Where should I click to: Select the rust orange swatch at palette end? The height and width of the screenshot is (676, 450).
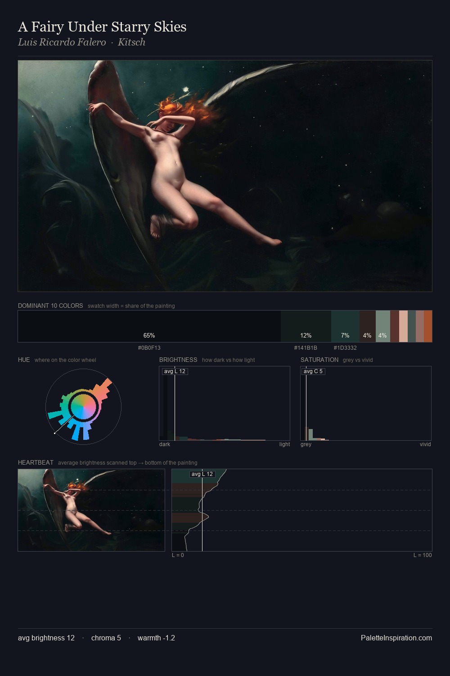point(428,326)
